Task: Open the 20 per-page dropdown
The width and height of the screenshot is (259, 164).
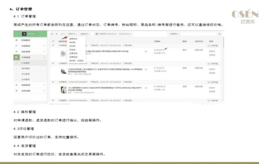Action: (x=63, y=34)
